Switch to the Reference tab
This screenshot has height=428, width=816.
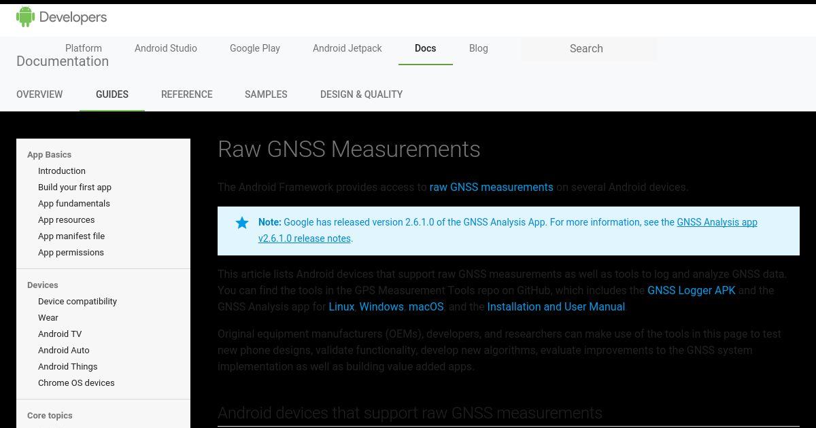187,94
